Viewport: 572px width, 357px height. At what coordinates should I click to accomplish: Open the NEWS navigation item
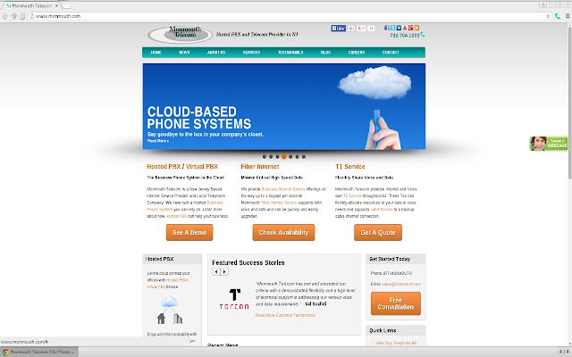point(184,53)
